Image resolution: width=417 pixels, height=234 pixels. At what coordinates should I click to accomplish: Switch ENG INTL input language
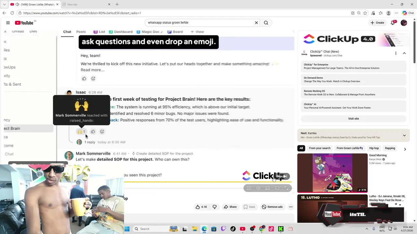(x=382, y=229)
